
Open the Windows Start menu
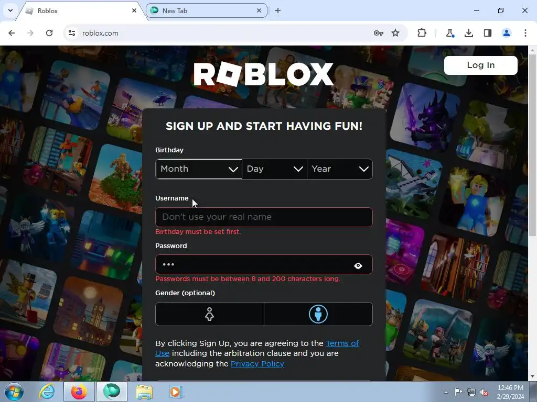click(14, 392)
